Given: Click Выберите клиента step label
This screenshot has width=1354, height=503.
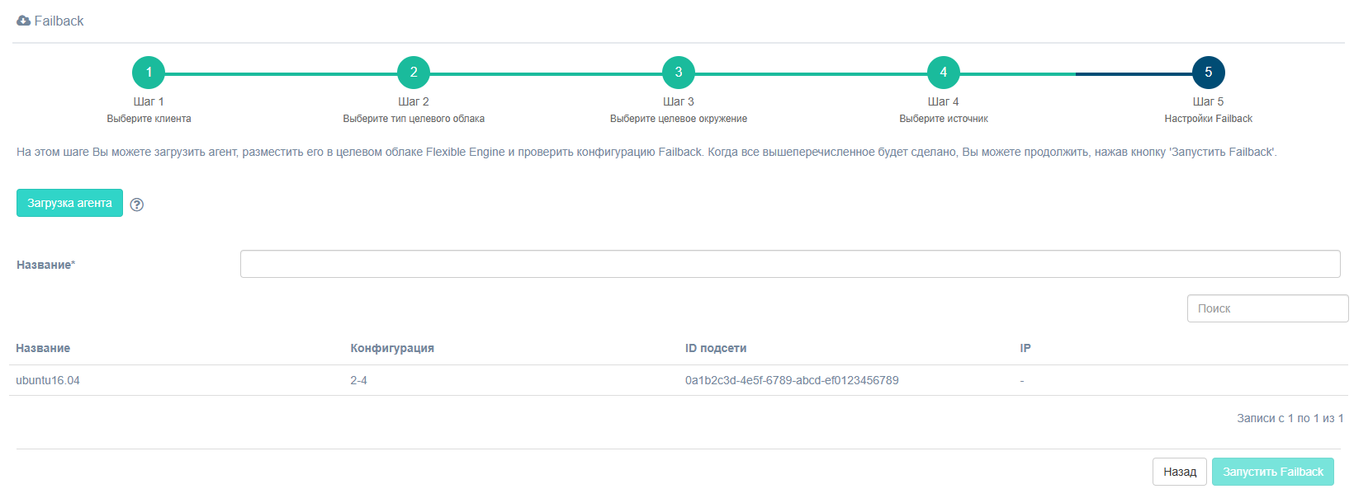Looking at the screenshot, I should click(149, 119).
